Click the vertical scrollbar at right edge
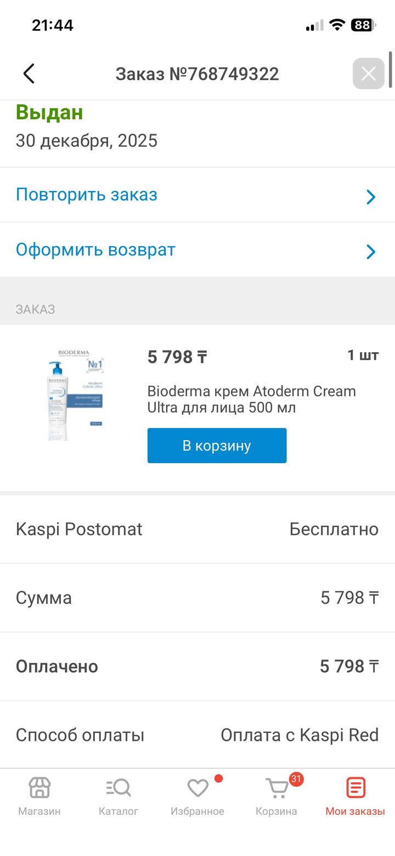 pyautogui.click(x=390, y=69)
